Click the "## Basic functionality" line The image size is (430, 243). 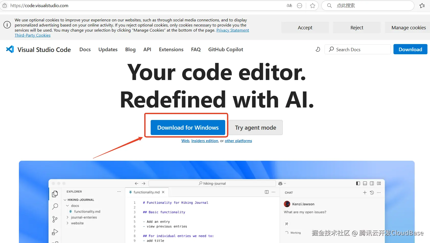click(164, 212)
